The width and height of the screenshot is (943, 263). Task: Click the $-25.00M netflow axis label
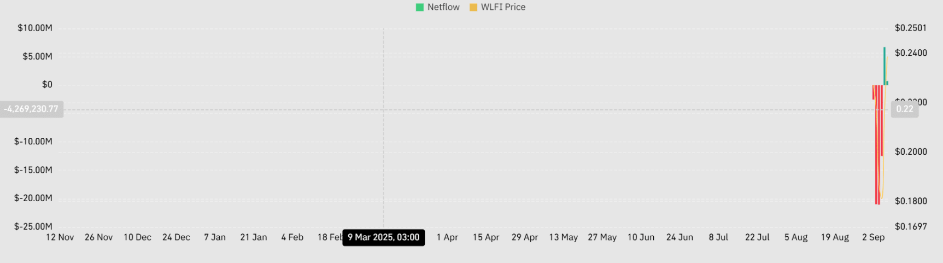pyautogui.click(x=33, y=226)
